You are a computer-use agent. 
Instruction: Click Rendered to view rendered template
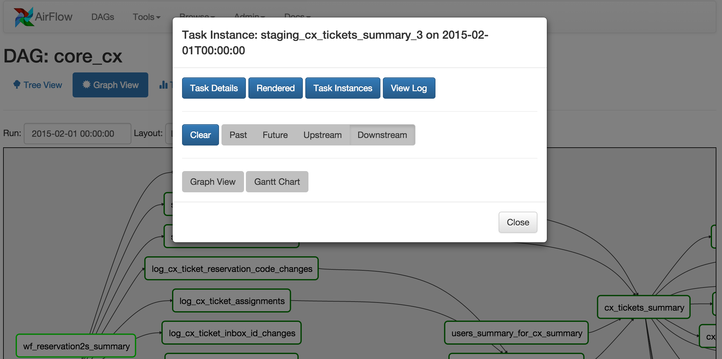[275, 88]
